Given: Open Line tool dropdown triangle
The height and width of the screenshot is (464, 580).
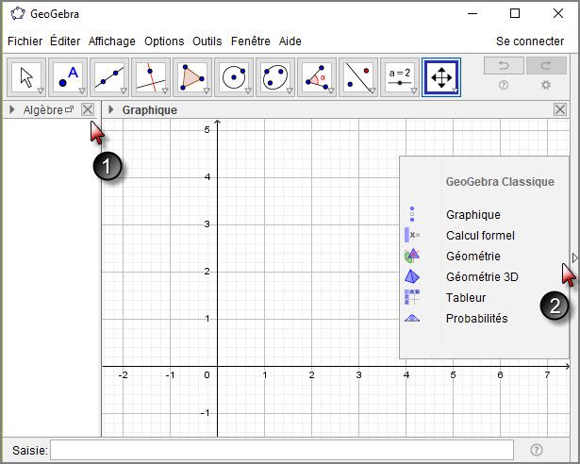Looking at the screenshot, I should pos(124,91).
